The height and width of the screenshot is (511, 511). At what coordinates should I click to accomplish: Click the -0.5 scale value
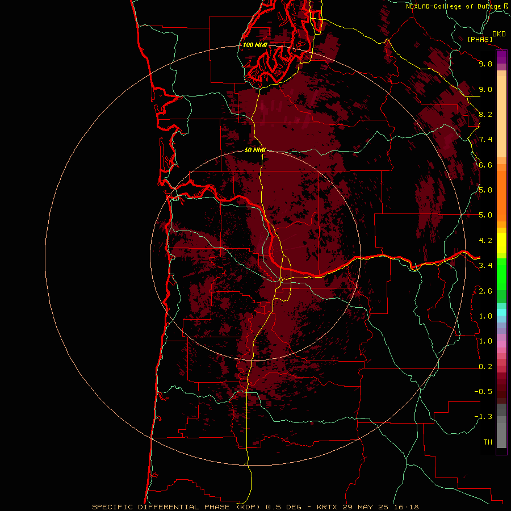[483, 392]
